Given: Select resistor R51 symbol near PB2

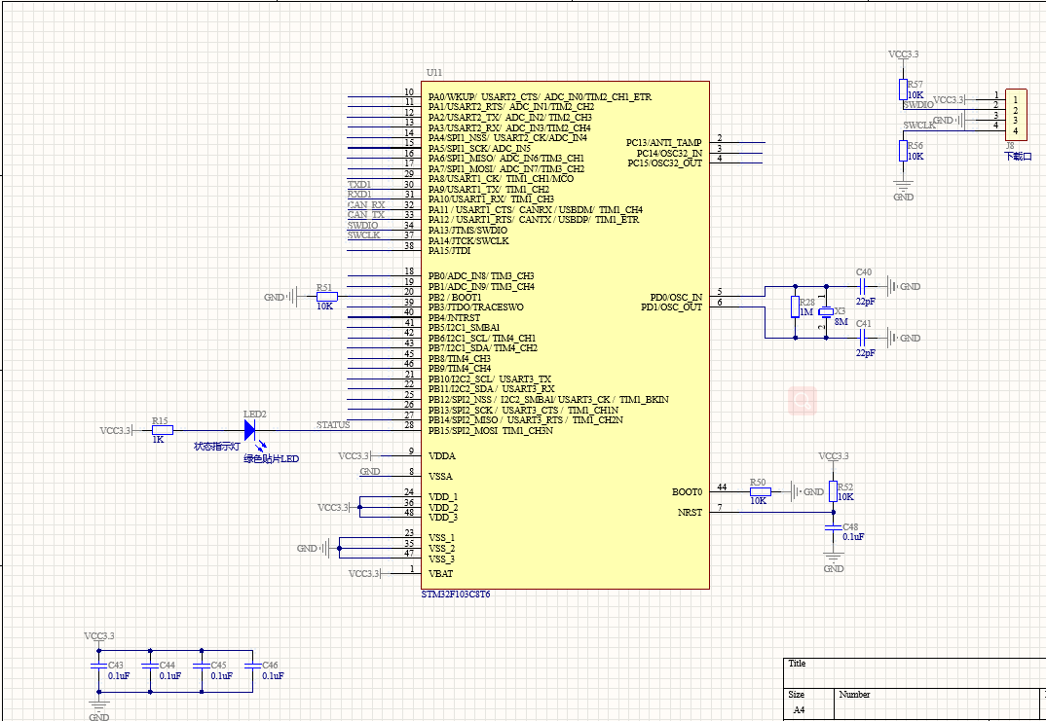Looking at the screenshot, I should point(327,297).
